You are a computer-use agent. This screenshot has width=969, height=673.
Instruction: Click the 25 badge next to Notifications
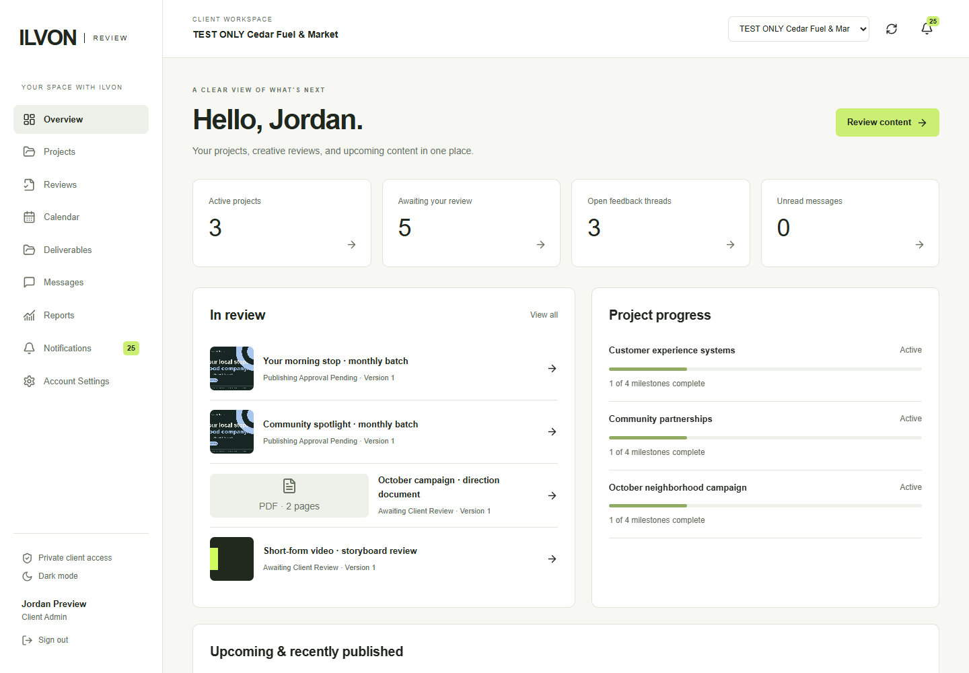click(131, 348)
